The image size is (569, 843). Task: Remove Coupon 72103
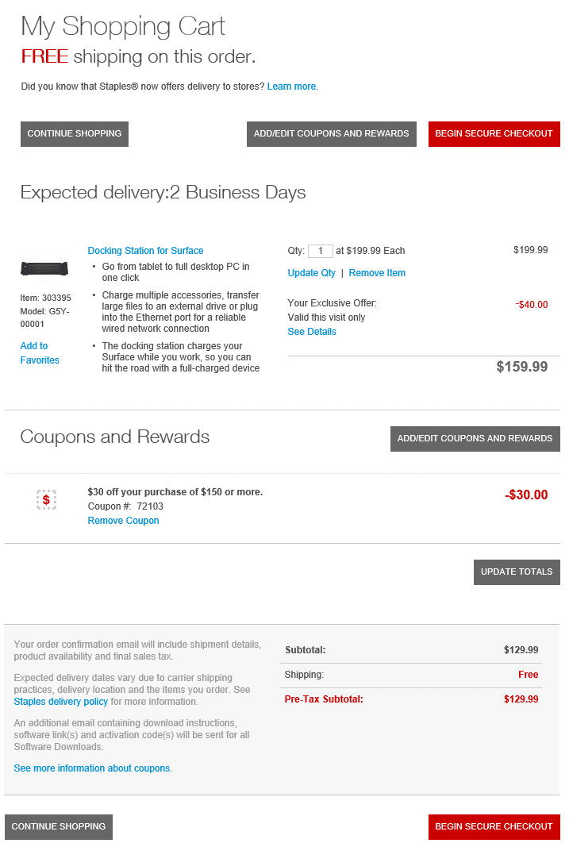tap(123, 521)
